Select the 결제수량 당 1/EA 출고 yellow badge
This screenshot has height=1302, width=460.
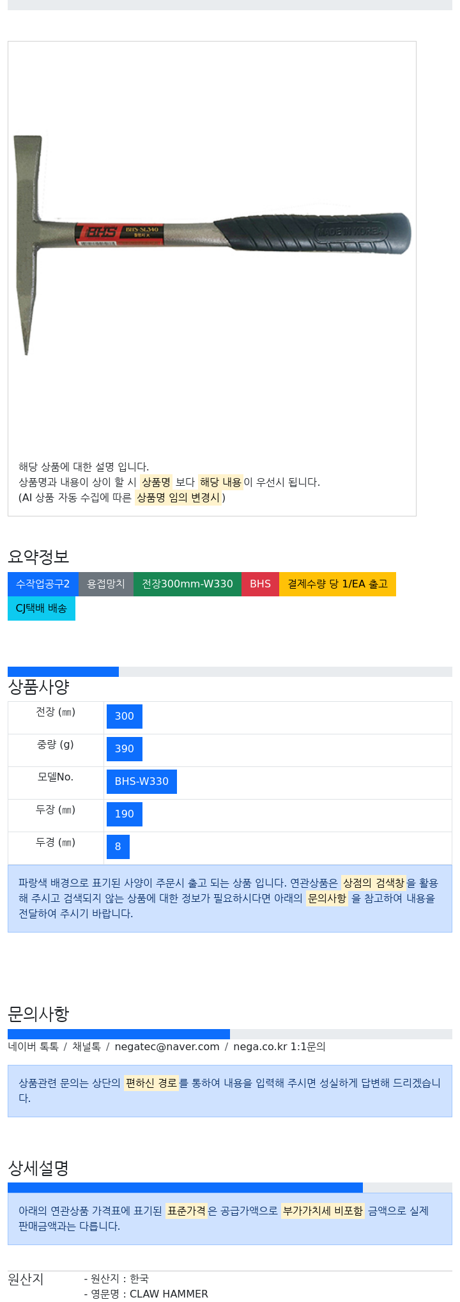(x=337, y=584)
